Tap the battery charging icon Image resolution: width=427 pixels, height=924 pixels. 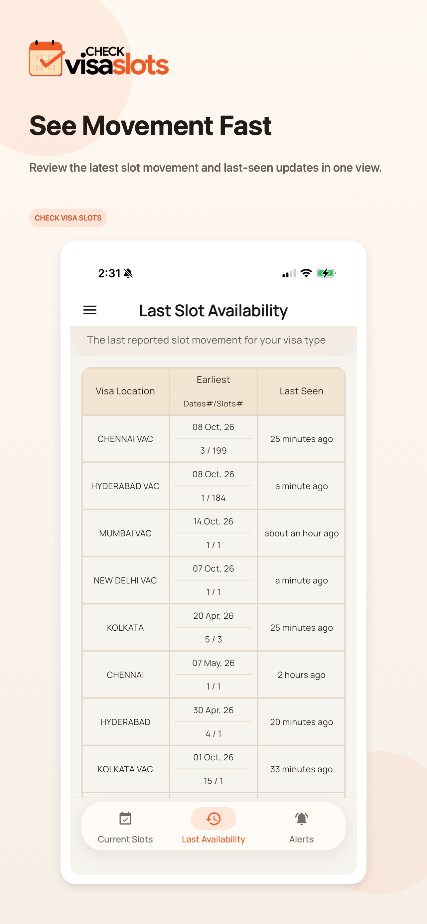(326, 273)
